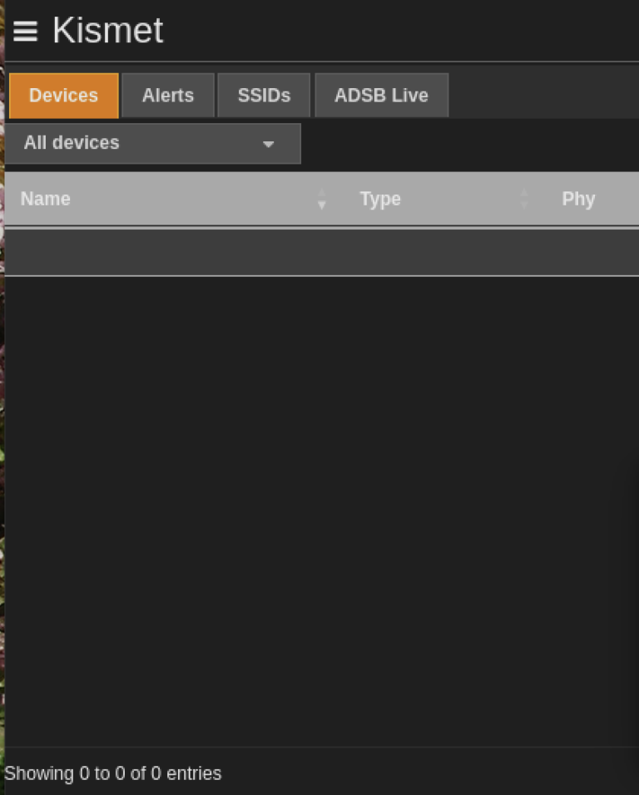Select the SSIDs tab
This screenshot has width=639, height=795.
pyautogui.click(x=264, y=96)
